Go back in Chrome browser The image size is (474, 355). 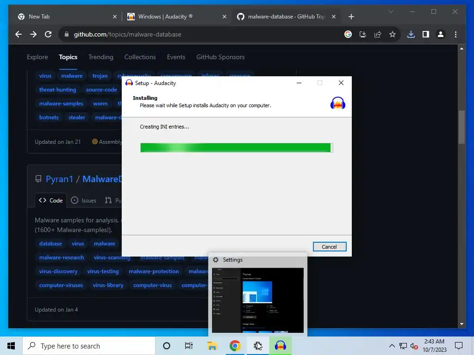(x=19, y=34)
